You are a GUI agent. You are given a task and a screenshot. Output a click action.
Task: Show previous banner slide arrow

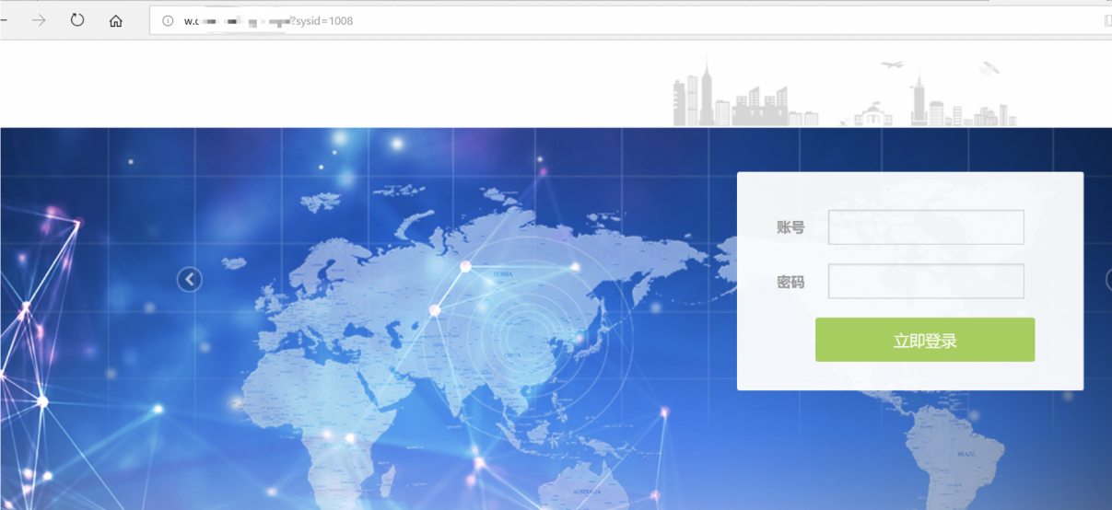tap(190, 279)
